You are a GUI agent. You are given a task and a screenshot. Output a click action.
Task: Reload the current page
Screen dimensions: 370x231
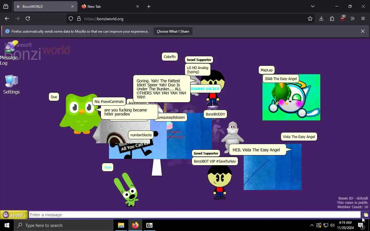coord(28,18)
